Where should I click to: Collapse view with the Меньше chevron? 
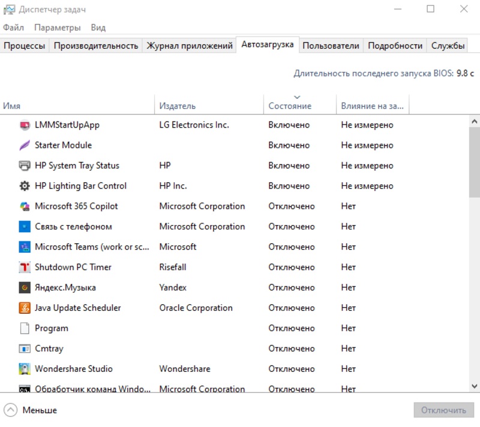click(11, 410)
